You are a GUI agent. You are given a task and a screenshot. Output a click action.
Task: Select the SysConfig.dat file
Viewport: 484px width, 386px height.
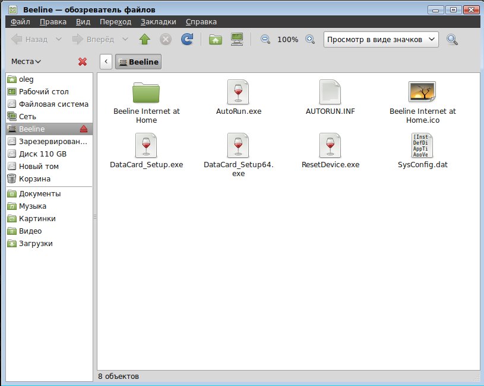[423, 151]
